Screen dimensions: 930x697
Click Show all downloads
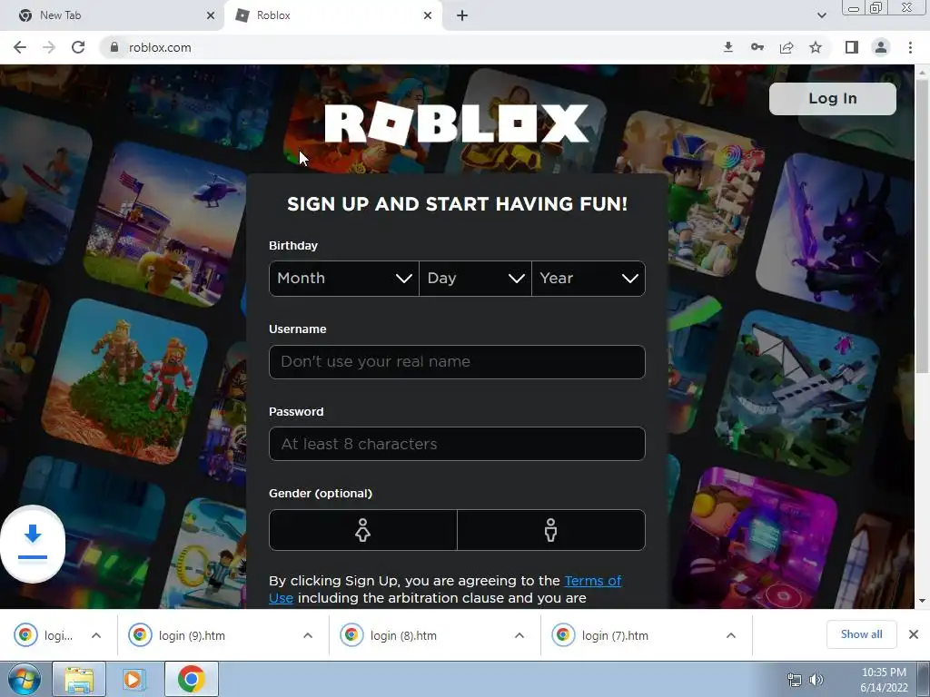pos(861,634)
